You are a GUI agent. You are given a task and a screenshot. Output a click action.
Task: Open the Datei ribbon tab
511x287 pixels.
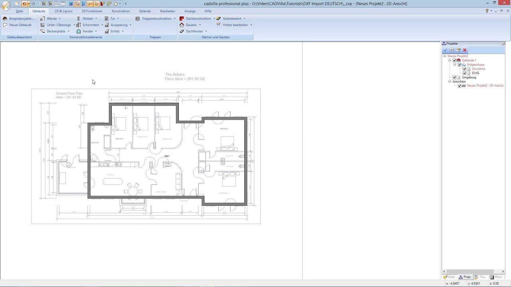[x=20, y=11]
